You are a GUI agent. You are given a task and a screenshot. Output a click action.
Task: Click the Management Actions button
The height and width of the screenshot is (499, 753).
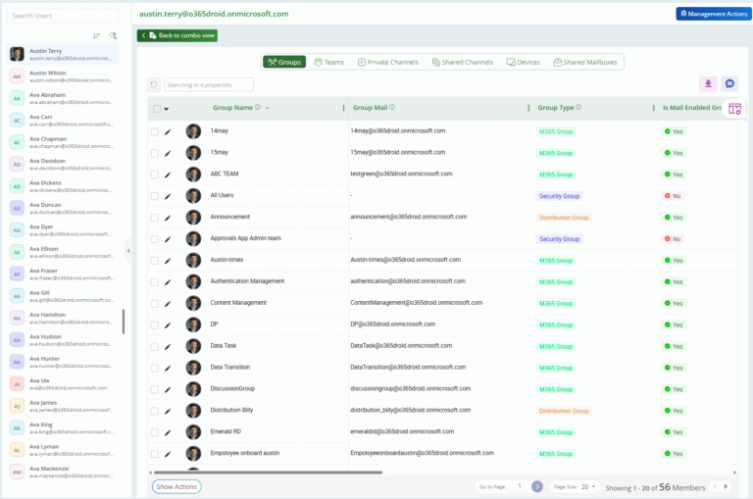[713, 14]
